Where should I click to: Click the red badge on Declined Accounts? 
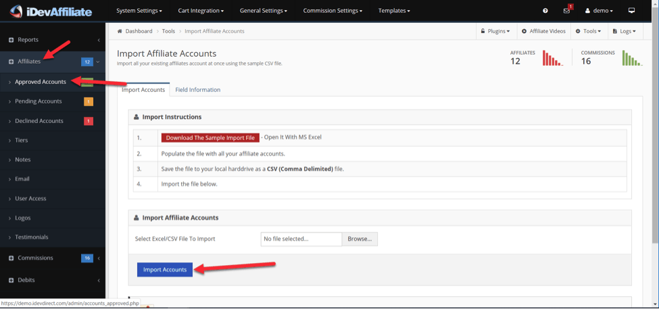89,121
